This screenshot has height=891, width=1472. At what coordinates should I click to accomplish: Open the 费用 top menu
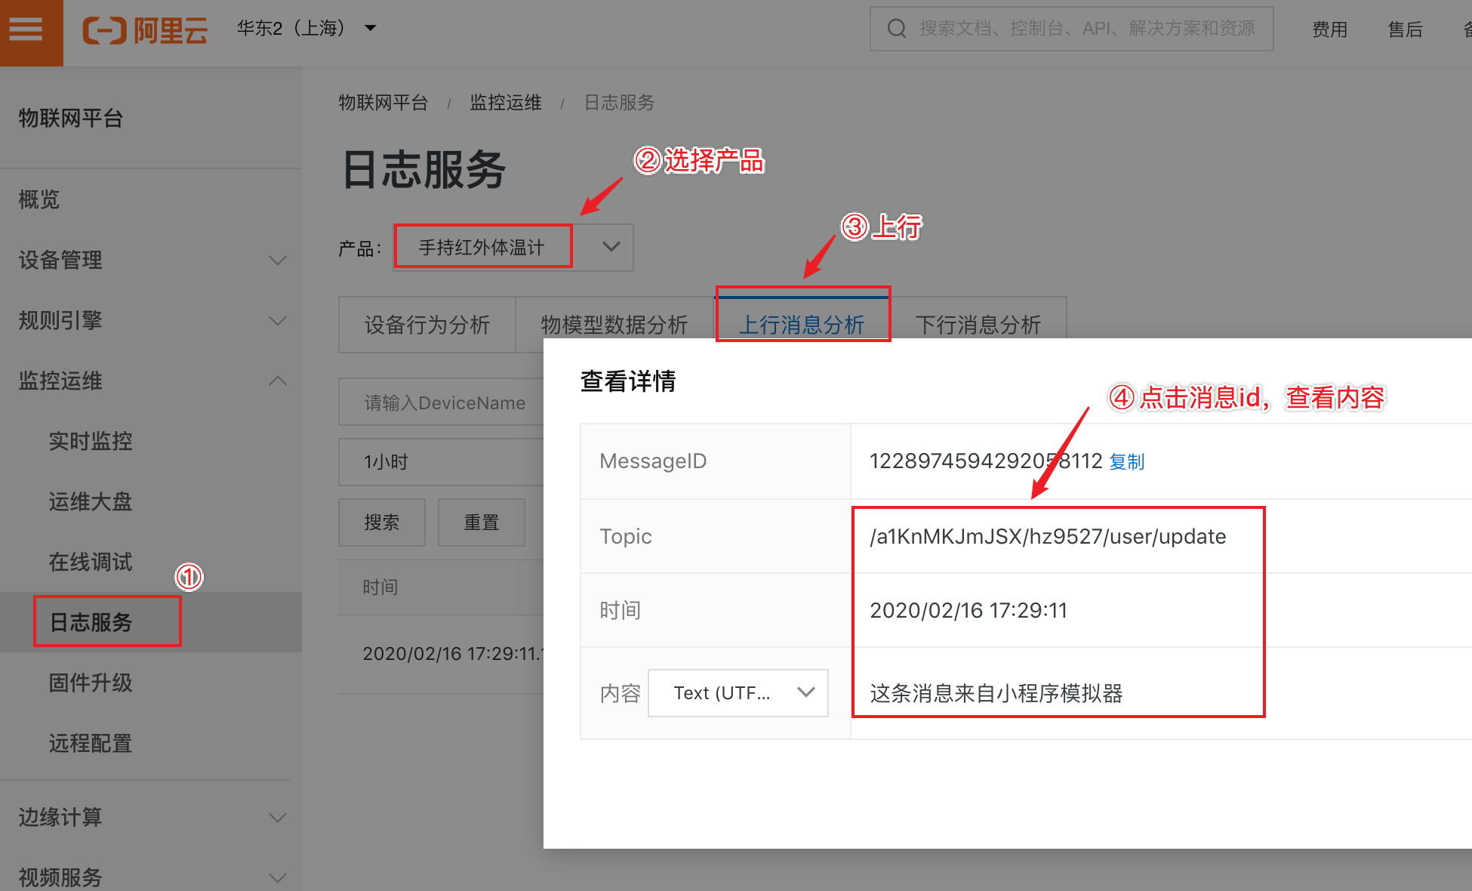pos(1329,29)
